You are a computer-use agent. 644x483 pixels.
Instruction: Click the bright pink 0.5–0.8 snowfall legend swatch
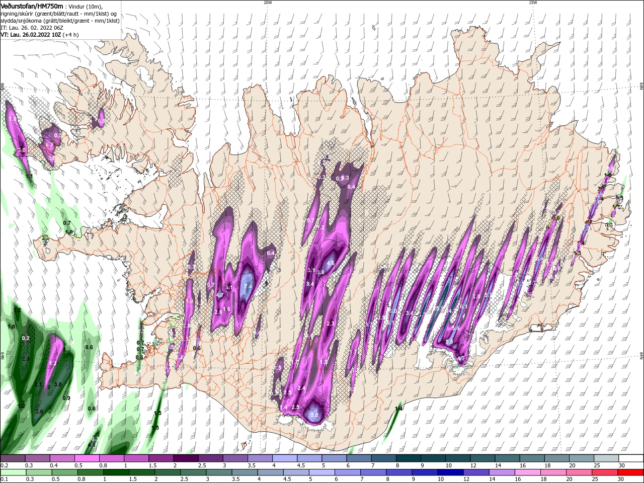point(87,458)
